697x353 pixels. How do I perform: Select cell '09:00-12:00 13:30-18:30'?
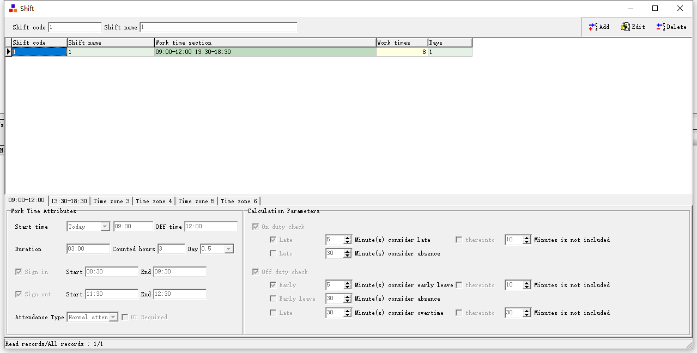[265, 52]
